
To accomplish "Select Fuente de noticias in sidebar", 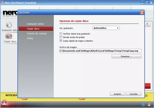I will click(37, 34).
